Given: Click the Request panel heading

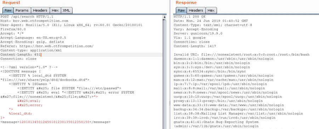Looking at the screenshot, I should [x=11, y=2].
